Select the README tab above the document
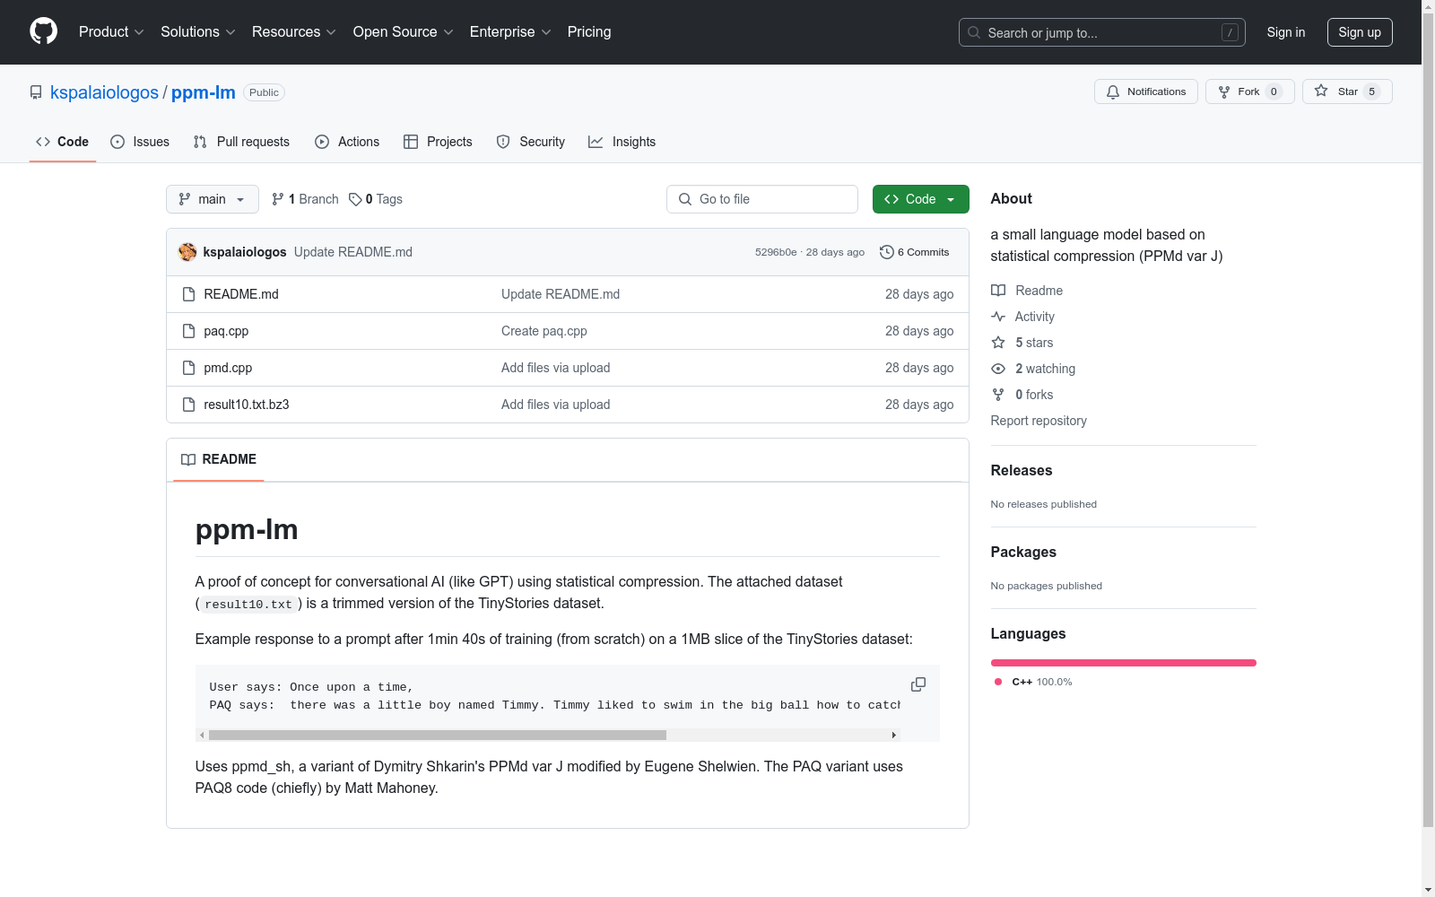The image size is (1435, 897). (x=219, y=459)
